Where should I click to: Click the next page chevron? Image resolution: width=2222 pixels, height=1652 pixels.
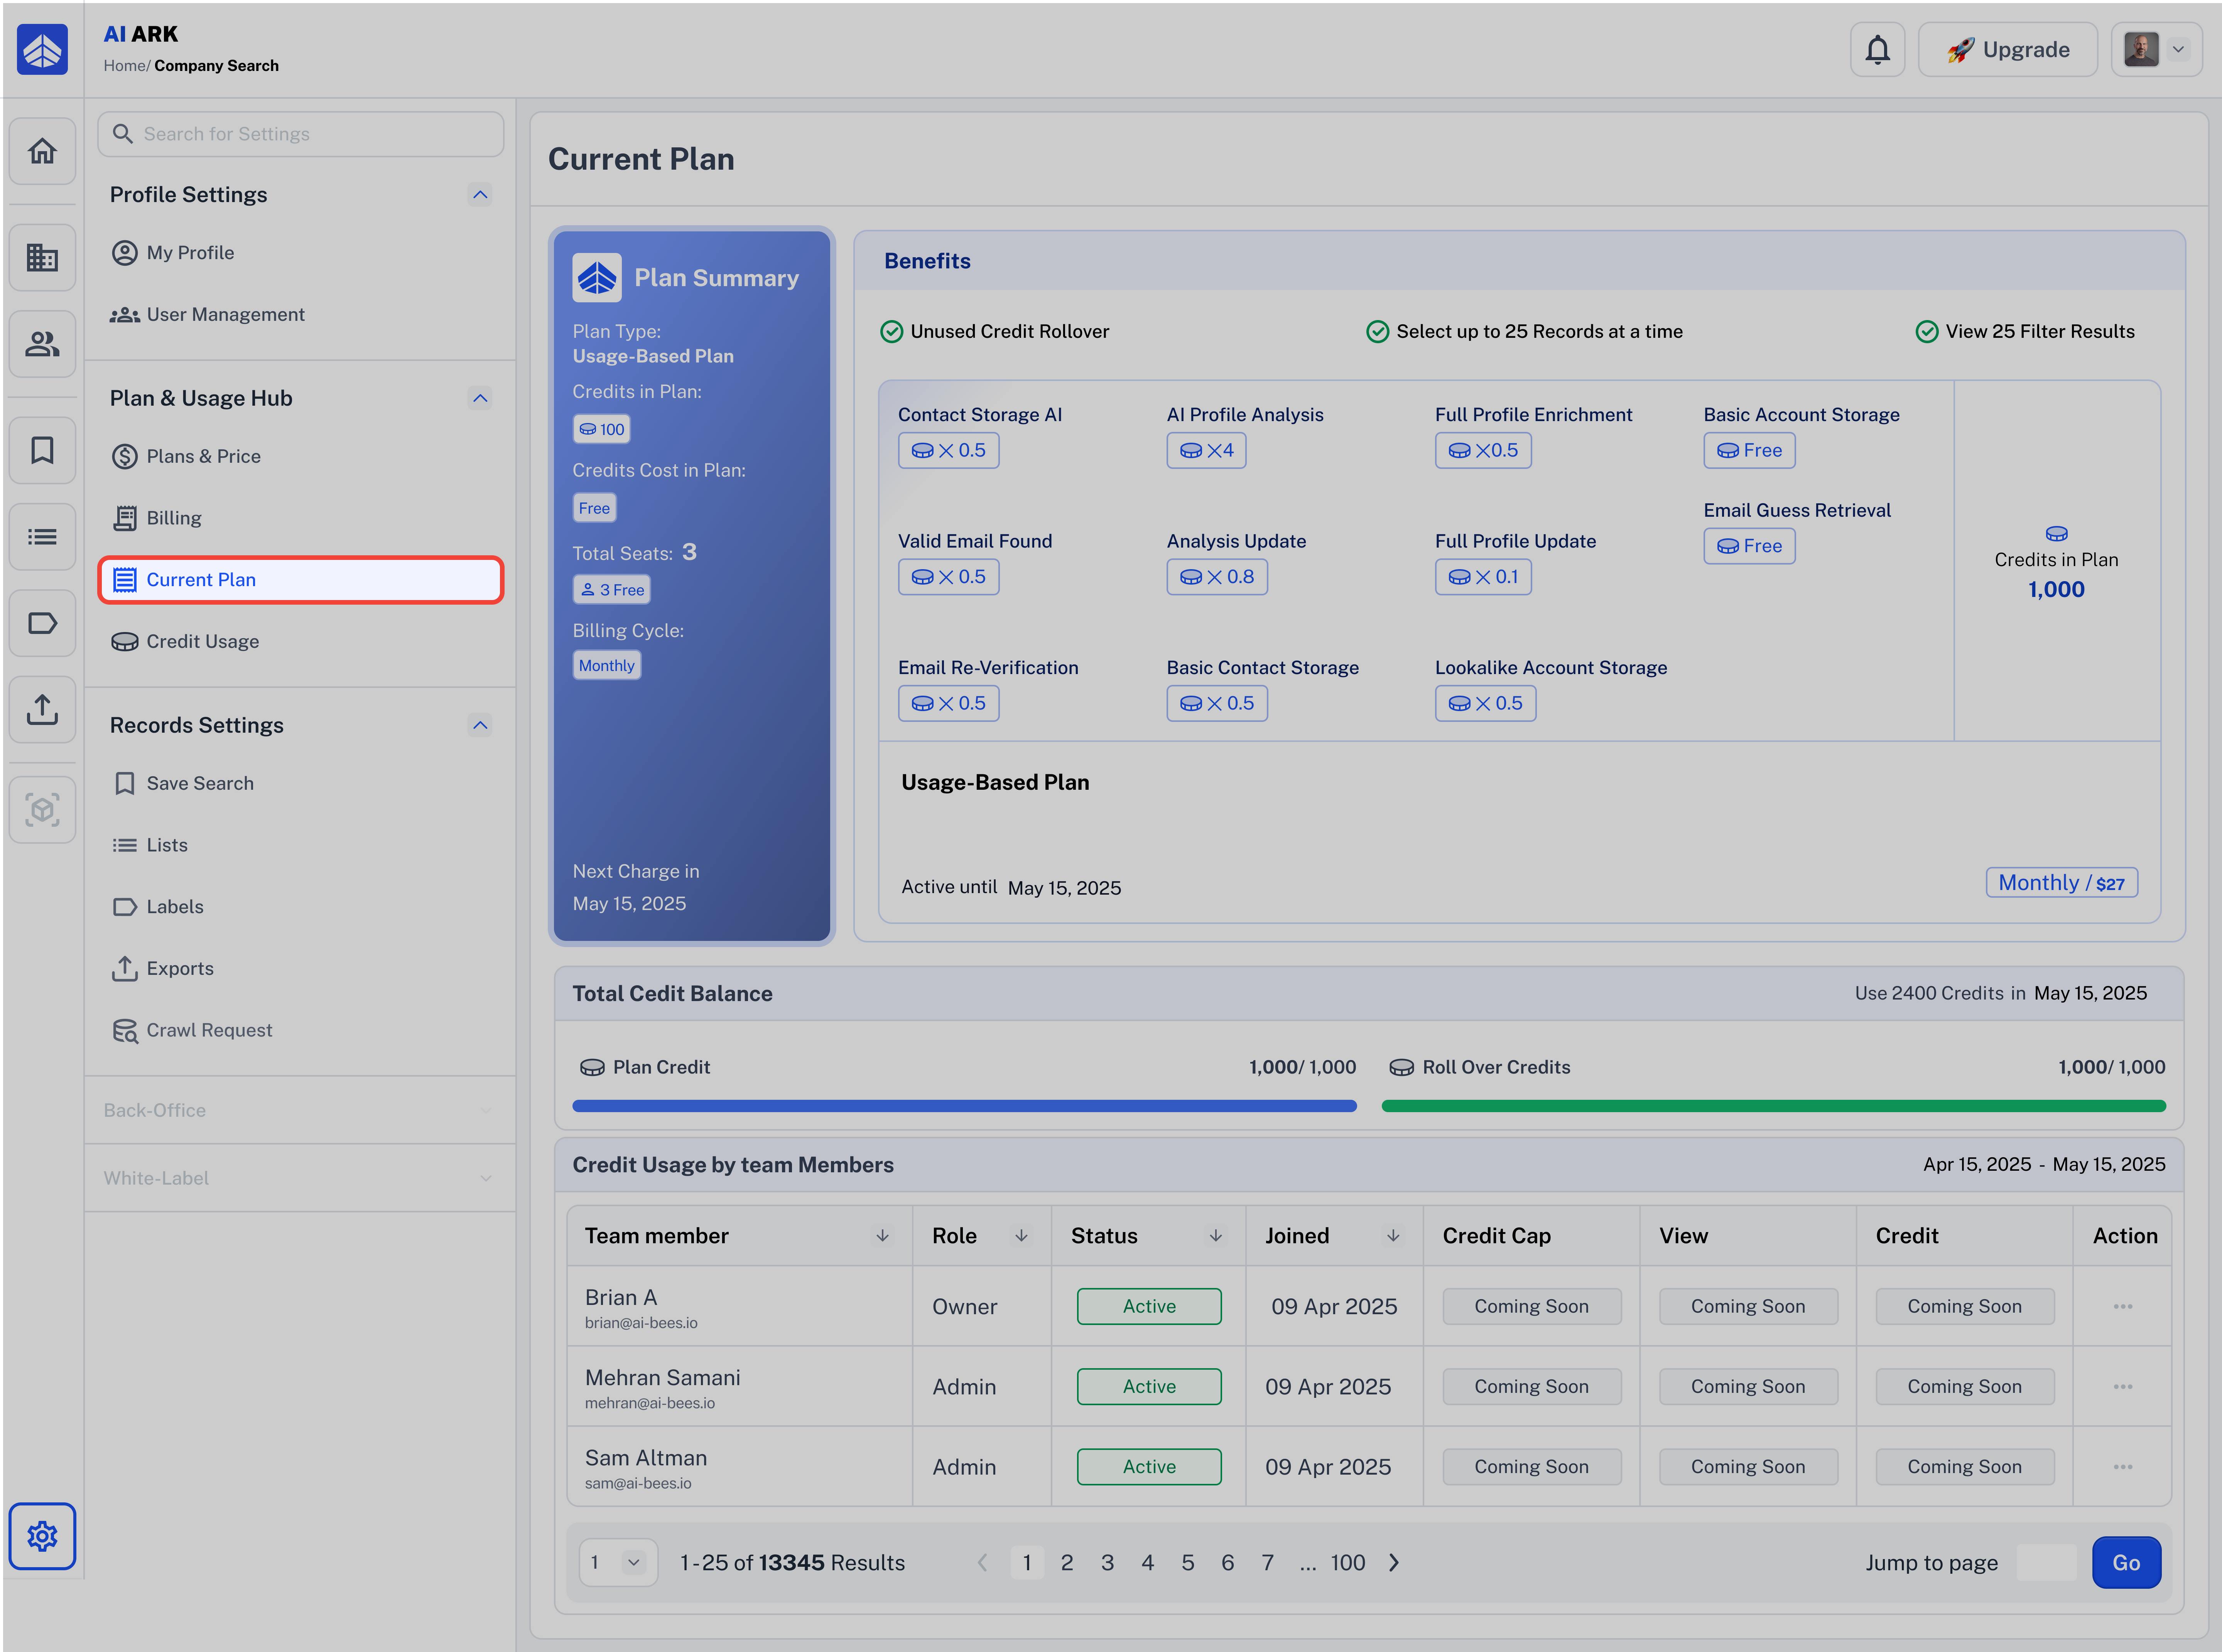tap(1395, 1562)
